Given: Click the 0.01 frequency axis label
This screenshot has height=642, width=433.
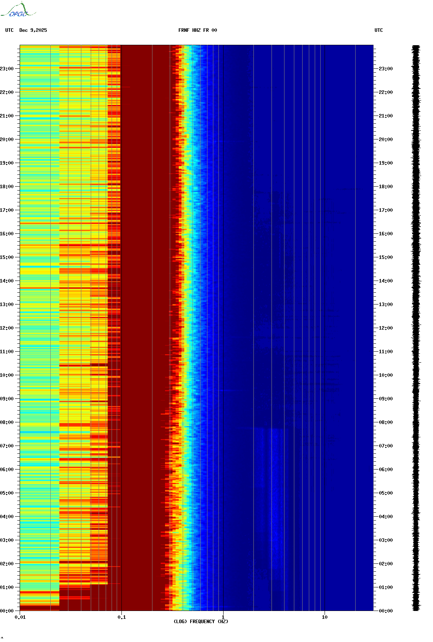Looking at the screenshot, I should 20,617.
